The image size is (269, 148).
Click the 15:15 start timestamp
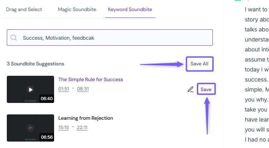coord(63,128)
